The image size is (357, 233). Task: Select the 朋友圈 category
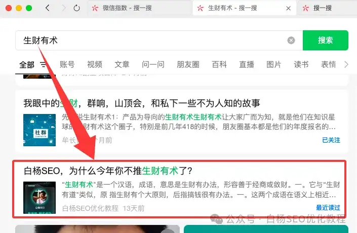[188, 65]
